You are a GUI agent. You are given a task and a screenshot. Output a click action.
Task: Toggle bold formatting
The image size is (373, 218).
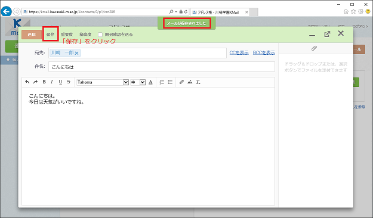pyautogui.click(x=44, y=82)
